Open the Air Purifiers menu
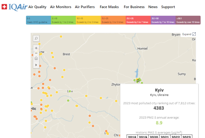Viewport: 205px width, 138px height. 85,7
